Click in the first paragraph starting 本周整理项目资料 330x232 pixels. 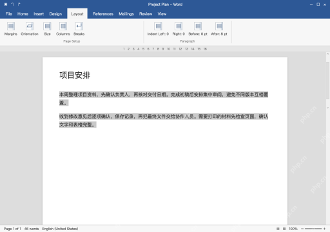pyautogui.click(x=164, y=99)
